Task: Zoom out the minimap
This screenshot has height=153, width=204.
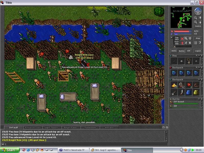Action: [196, 18]
